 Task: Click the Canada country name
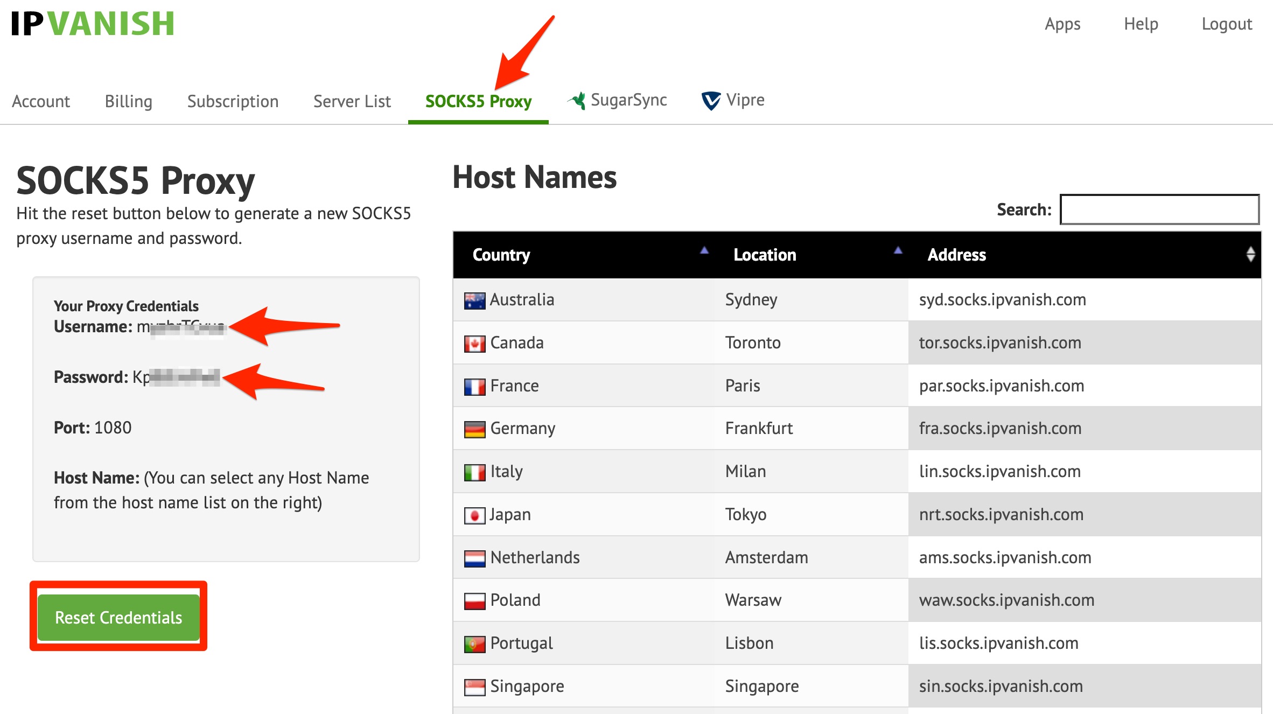(x=517, y=342)
